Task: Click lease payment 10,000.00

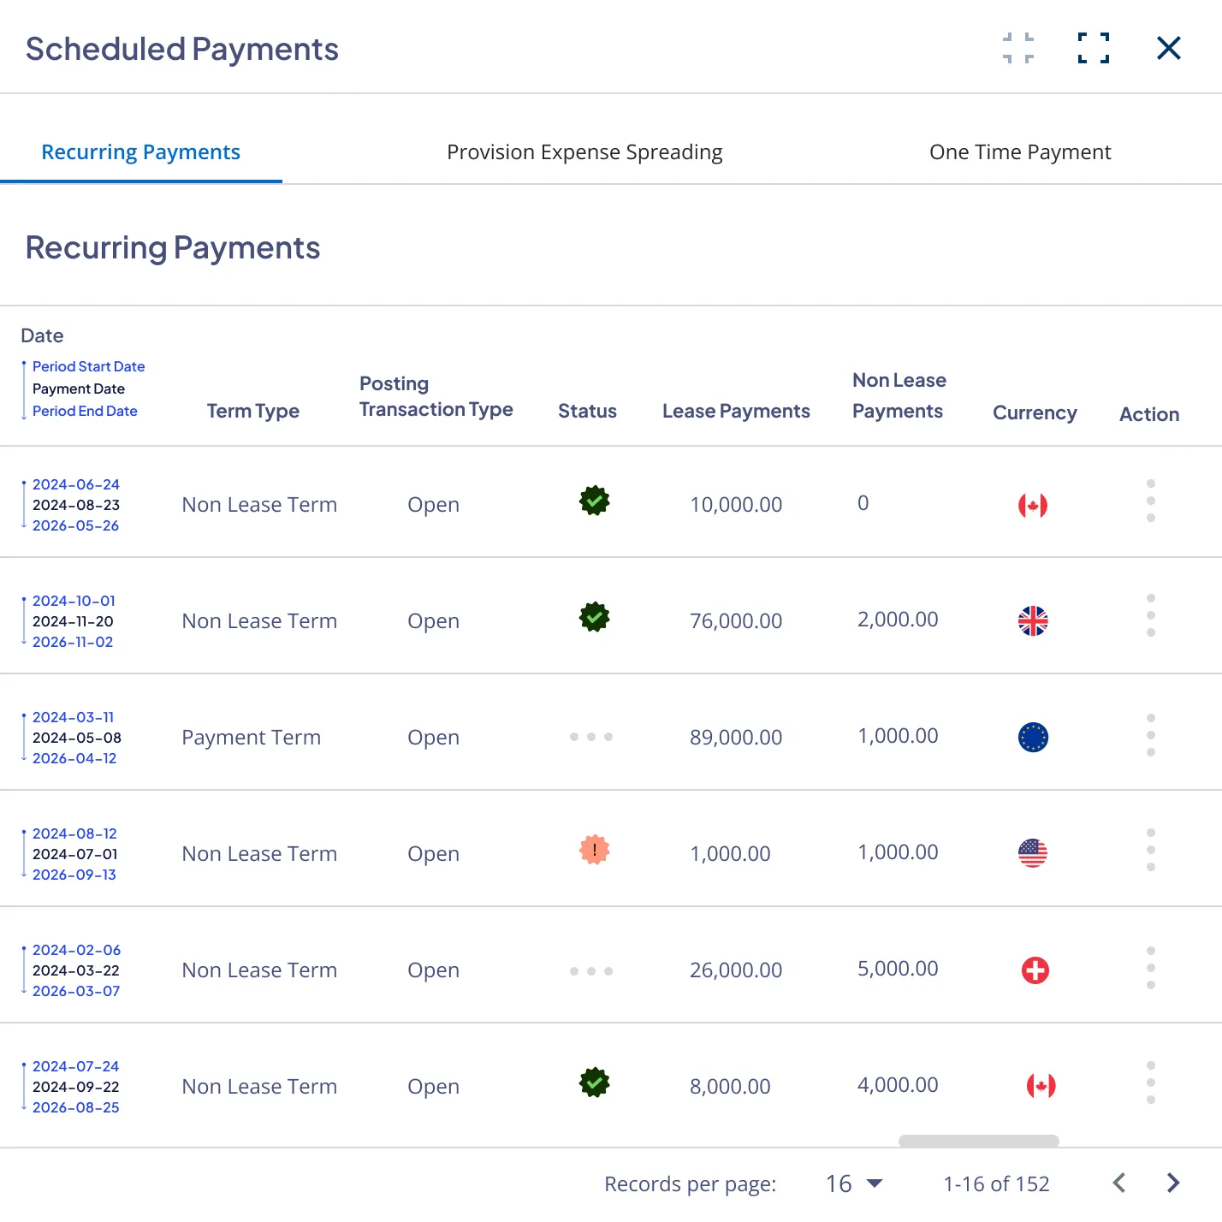Action: pyautogui.click(x=736, y=504)
